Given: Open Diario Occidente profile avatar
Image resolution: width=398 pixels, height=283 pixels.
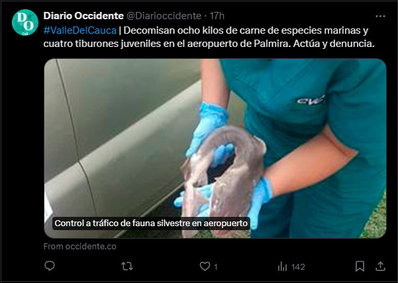Looking at the screenshot, I should pyautogui.click(x=25, y=22).
